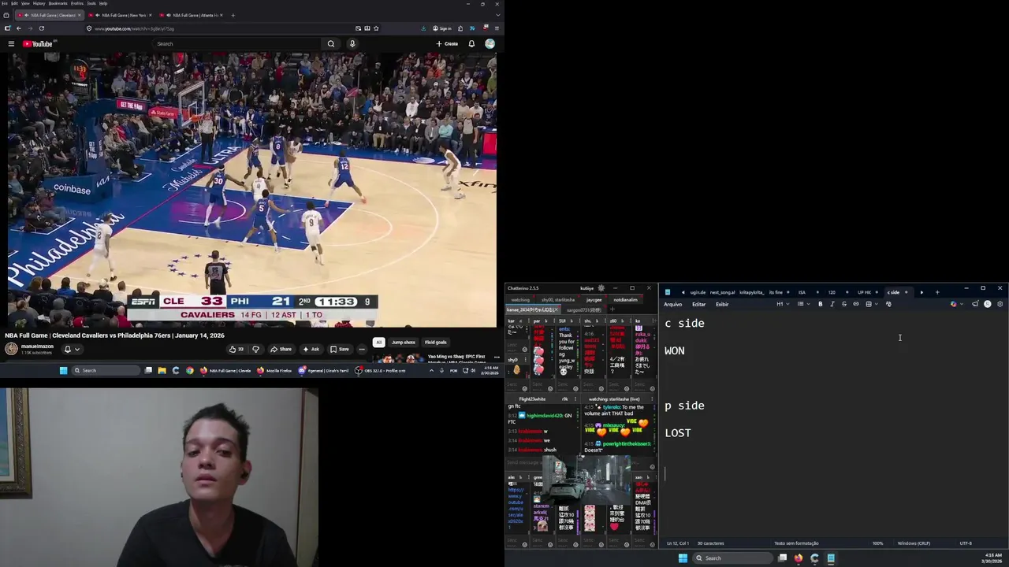Go to the YouTube home logo
The width and height of the screenshot is (1009, 567).
(x=38, y=44)
